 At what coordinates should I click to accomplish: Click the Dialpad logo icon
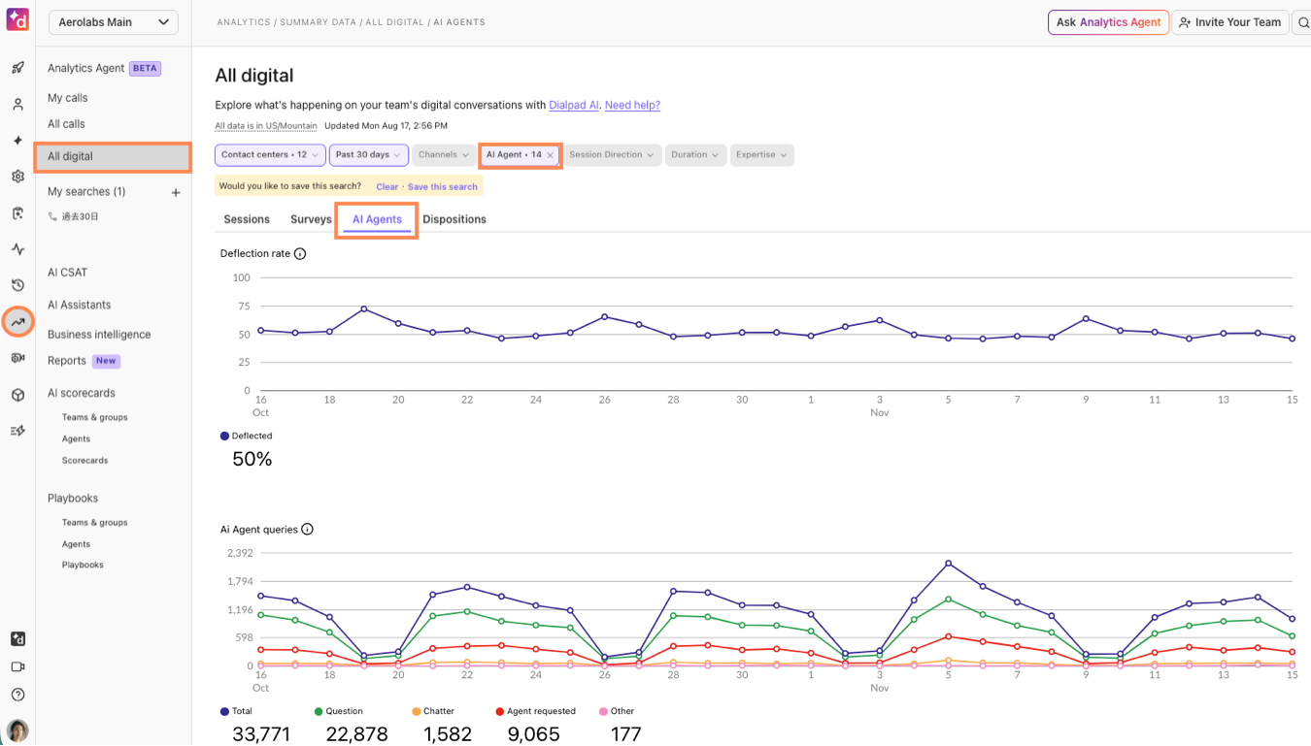click(17, 19)
